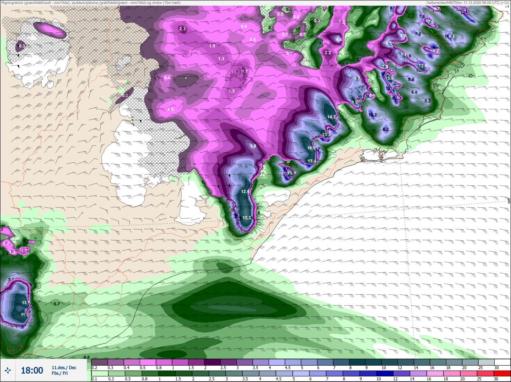Select the 1.7 value on the map
The image size is (511, 382).
coord(245,71)
